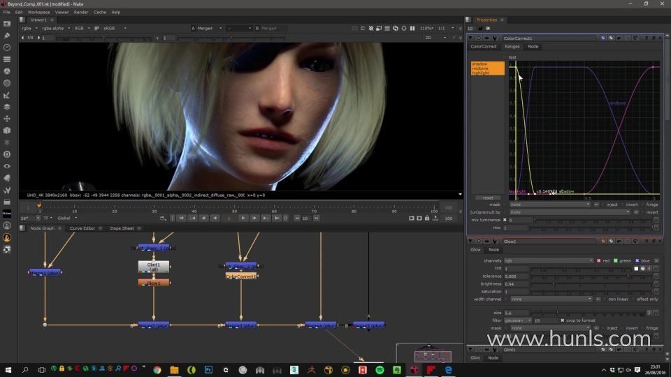Viewport: 671px width, 377px height.
Task: Click the wrench icon in ColorCorrect1 header
Action: pyautogui.click(x=495, y=38)
